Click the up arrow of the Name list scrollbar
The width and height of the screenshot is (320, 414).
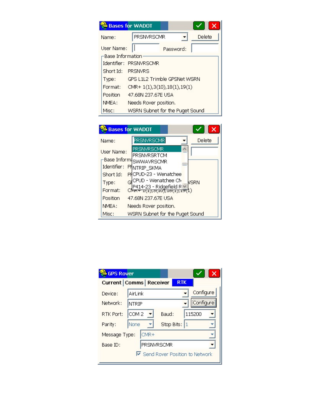click(184, 149)
